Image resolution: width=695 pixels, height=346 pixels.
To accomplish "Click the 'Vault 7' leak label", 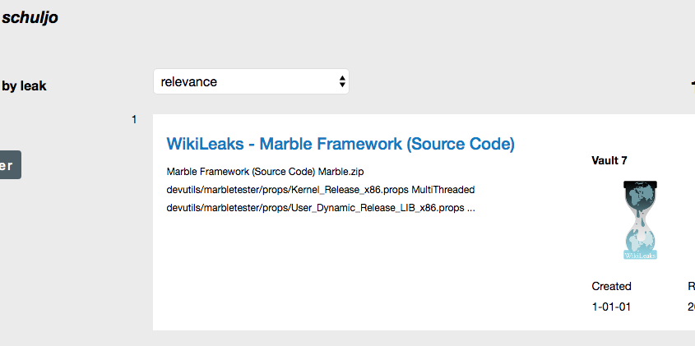I will click(x=609, y=160).
